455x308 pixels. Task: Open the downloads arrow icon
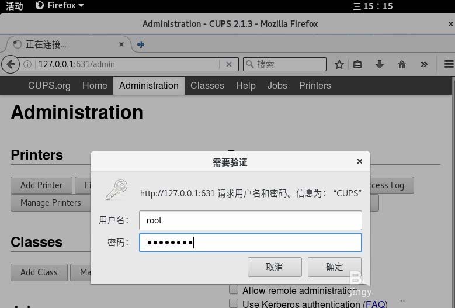click(x=379, y=64)
